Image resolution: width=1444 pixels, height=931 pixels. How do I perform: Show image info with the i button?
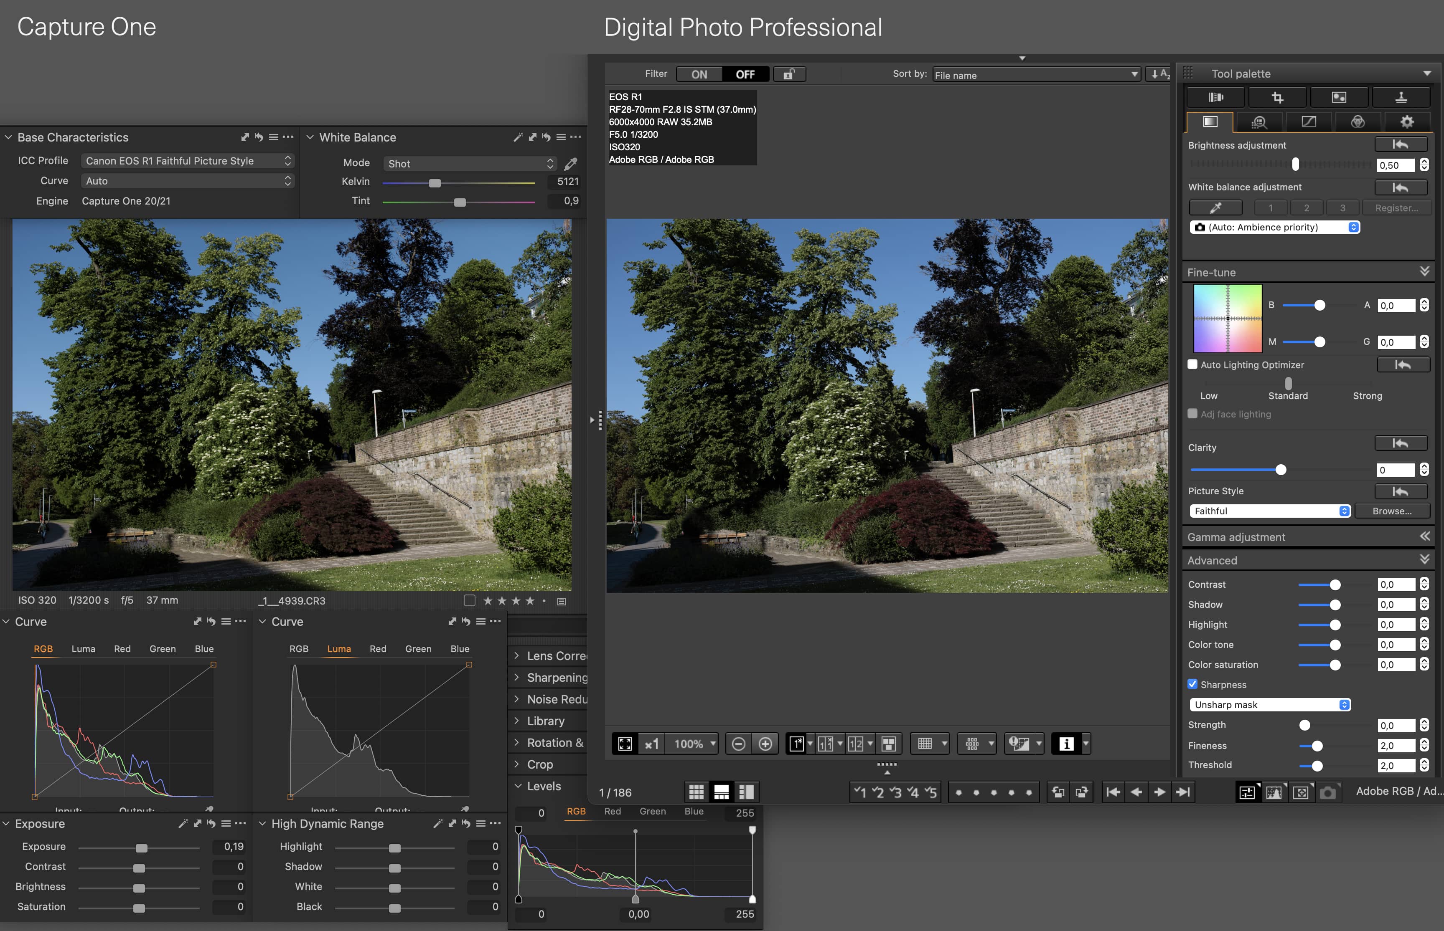(x=1066, y=743)
